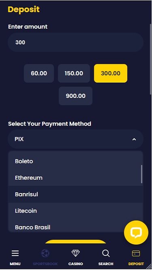Screen dimensions: 152x270
Task: Choose the 150.00 preset amount
Action: (x=74, y=73)
